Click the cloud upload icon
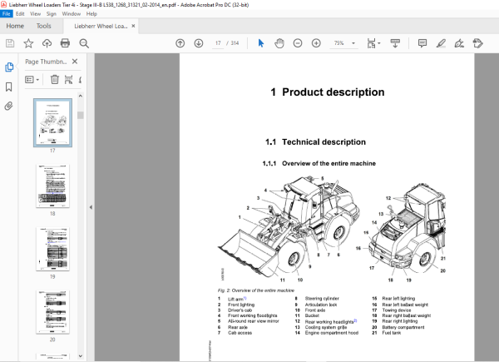The width and height of the screenshot is (499, 362). [x=47, y=43]
